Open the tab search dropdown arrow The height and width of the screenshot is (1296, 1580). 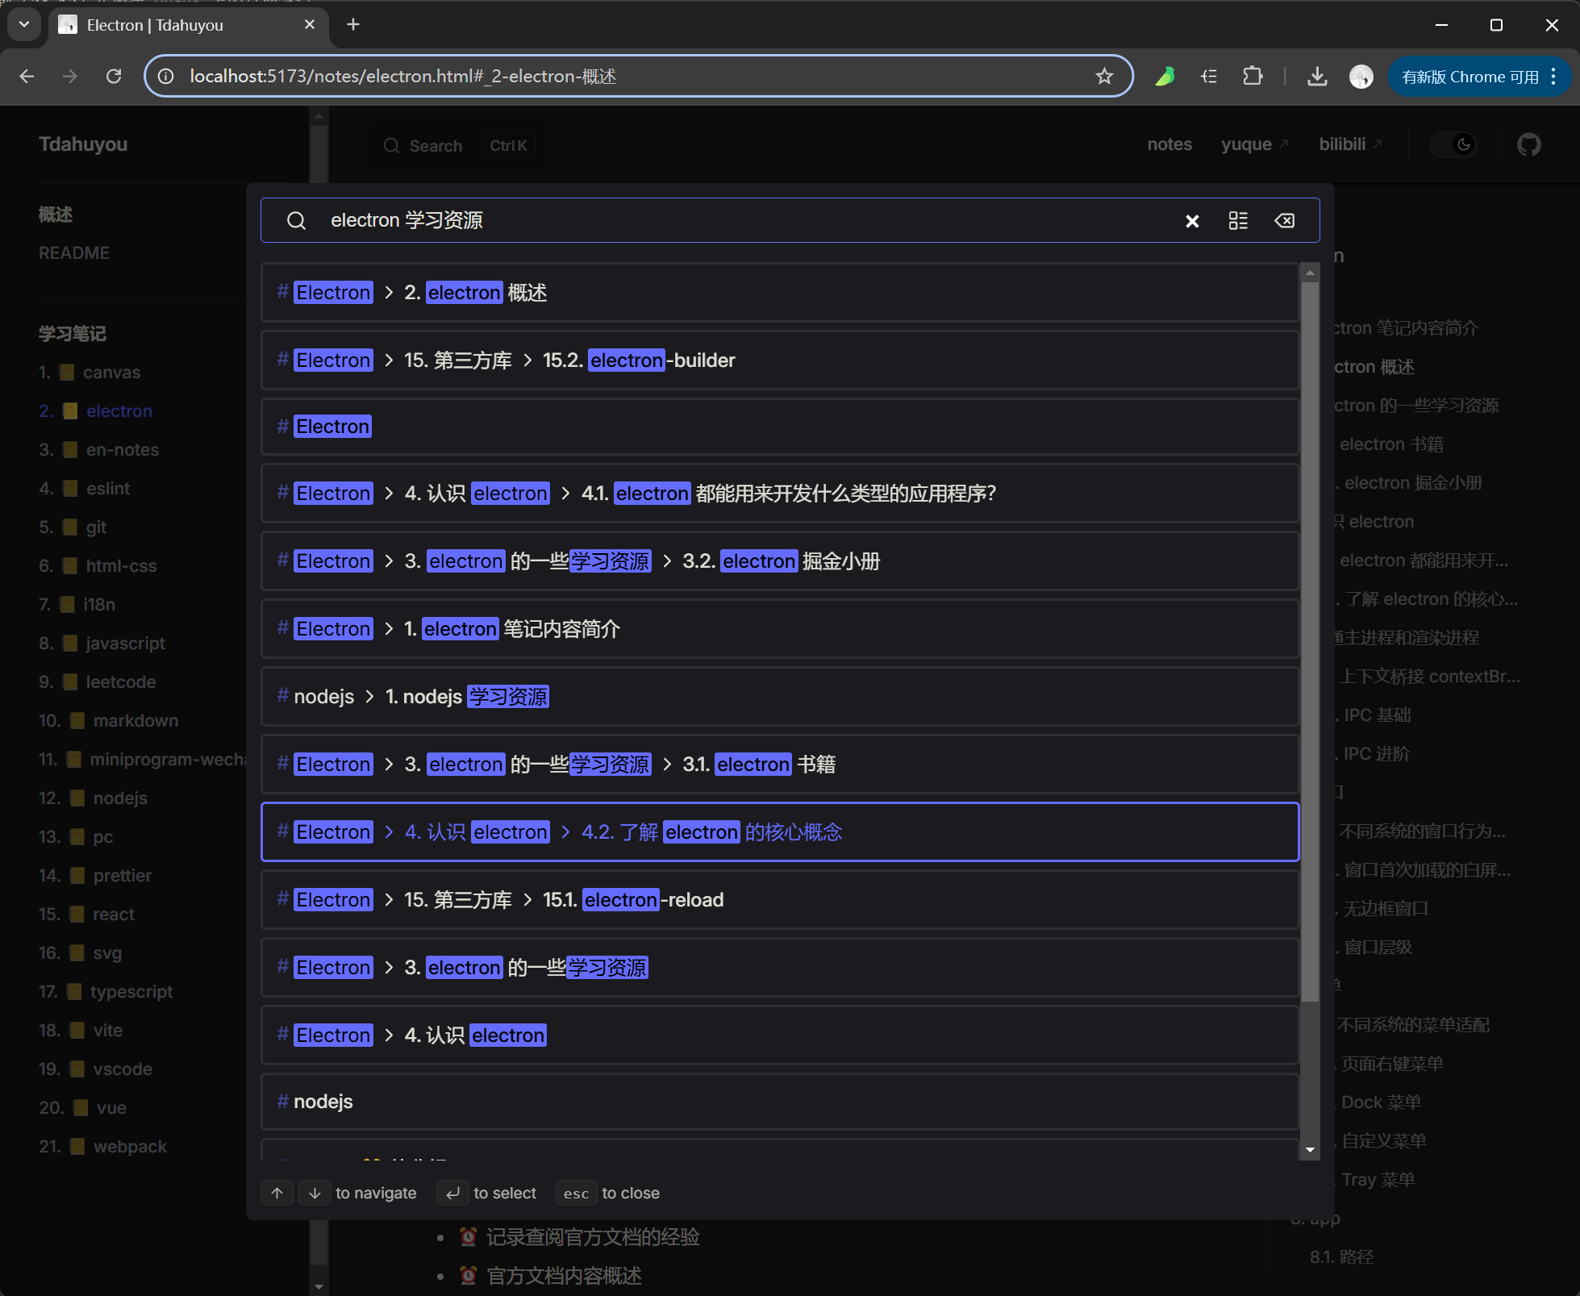pos(24,24)
